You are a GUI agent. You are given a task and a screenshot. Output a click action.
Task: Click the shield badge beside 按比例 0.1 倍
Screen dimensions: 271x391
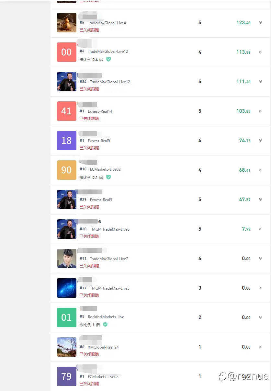[x=108, y=177]
